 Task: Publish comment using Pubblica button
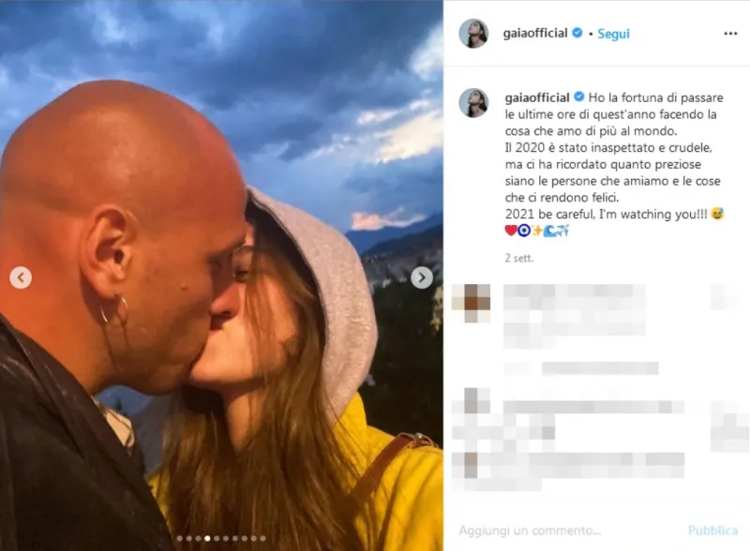pyautogui.click(x=712, y=530)
